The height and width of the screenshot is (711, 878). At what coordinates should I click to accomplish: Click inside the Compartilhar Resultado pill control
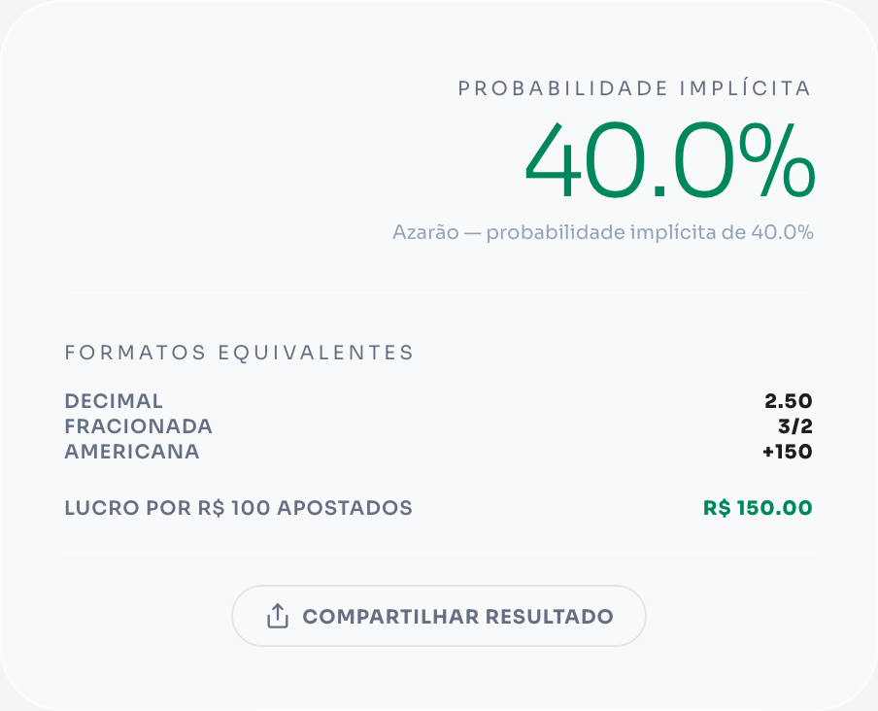pyautogui.click(x=439, y=616)
